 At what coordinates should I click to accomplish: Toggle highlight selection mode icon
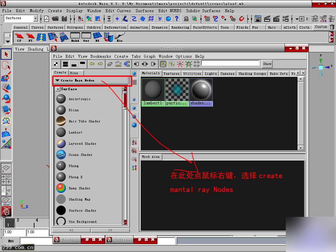point(195,19)
